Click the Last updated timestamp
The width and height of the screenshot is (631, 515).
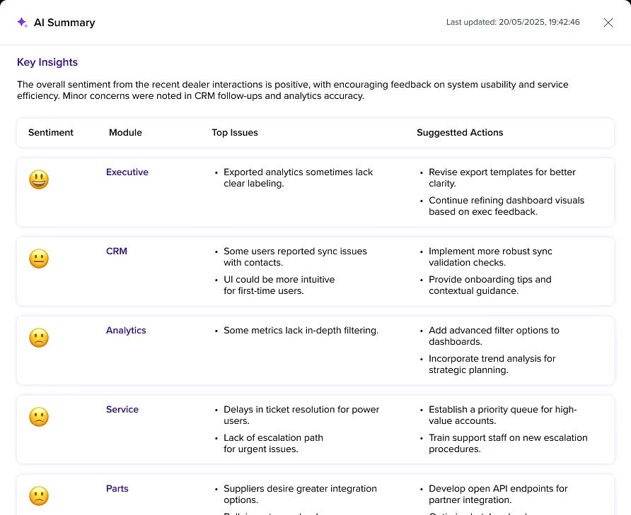pyautogui.click(x=513, y=22)
